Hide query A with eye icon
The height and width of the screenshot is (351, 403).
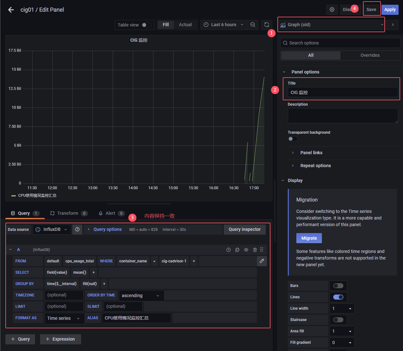(x=246, y=250)
